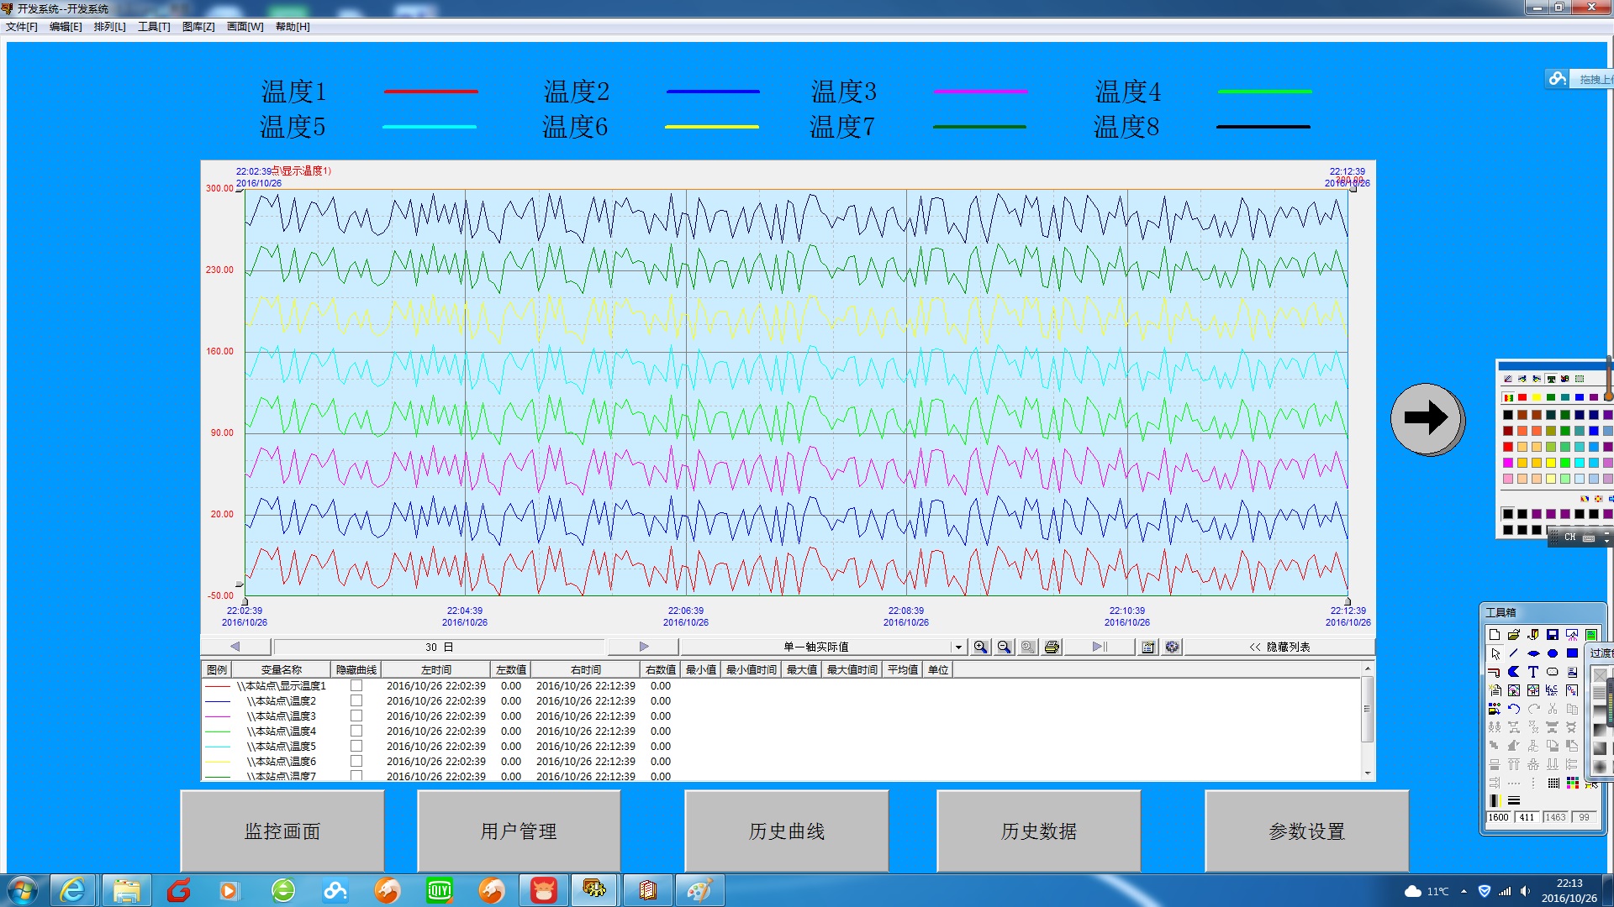This screenshot has width=1614, height=907.
Task: Click the 1600 width field in toolbox
Action: click(x=1499, y=817)
